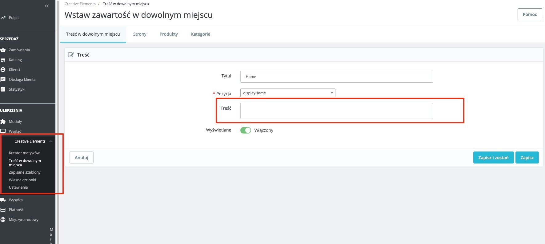Click the Pulpit dashboard trend icon

click(x=3, y=18)
